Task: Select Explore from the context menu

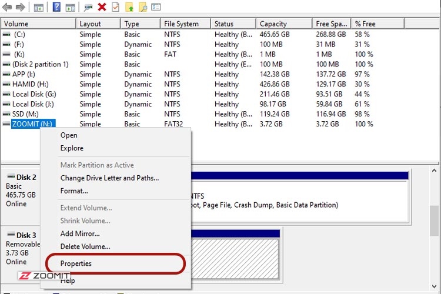Action: pos(72,148)
